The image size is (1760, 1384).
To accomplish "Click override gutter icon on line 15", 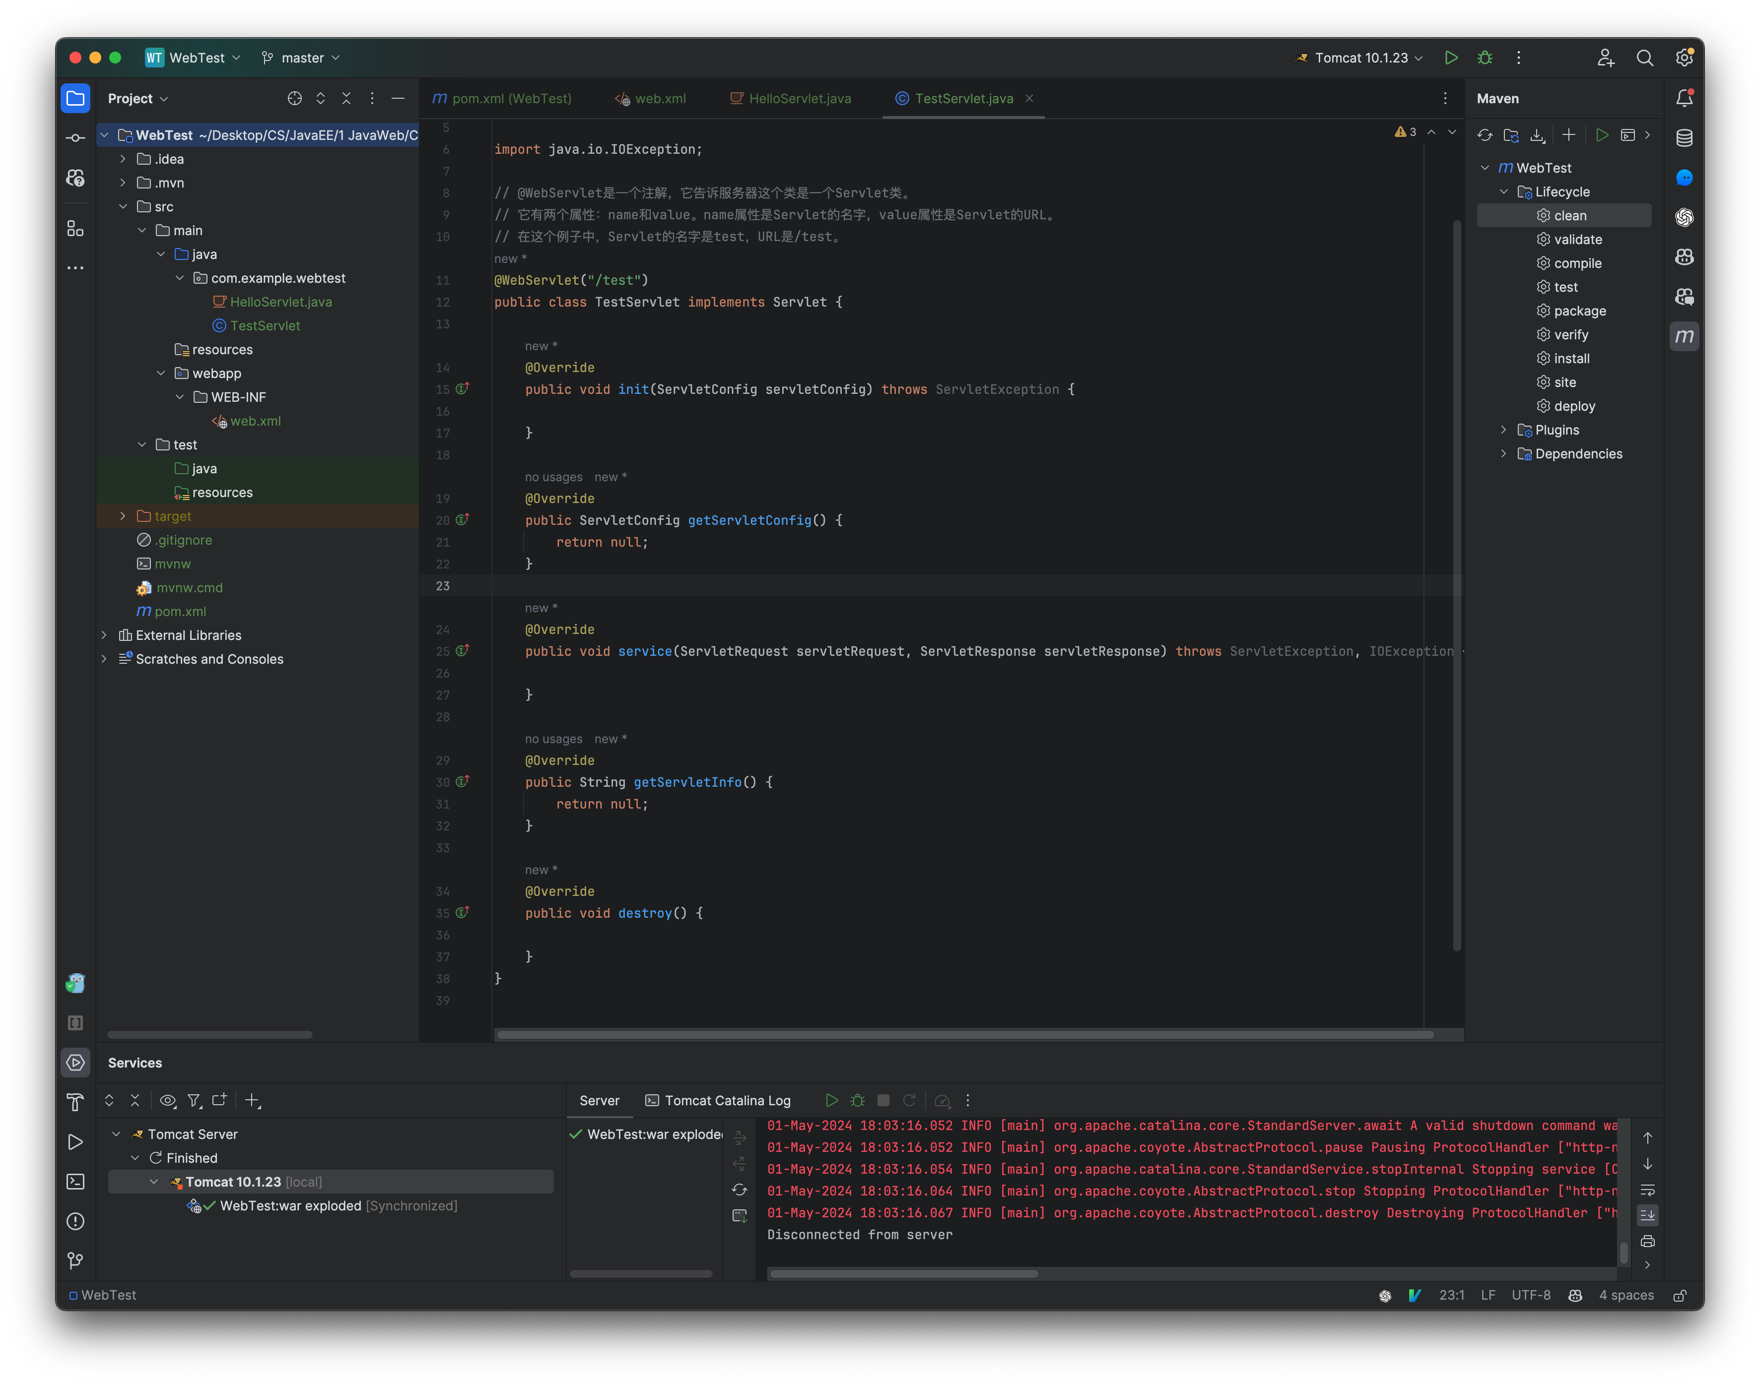I will pyautogui.click(x=462, y=389).
